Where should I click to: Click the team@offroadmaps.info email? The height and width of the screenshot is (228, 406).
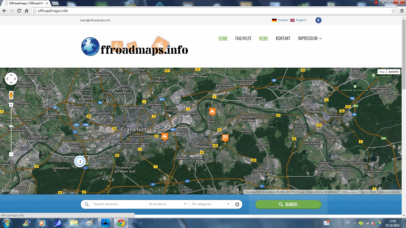pyautogui.click(x=95, y=20)
